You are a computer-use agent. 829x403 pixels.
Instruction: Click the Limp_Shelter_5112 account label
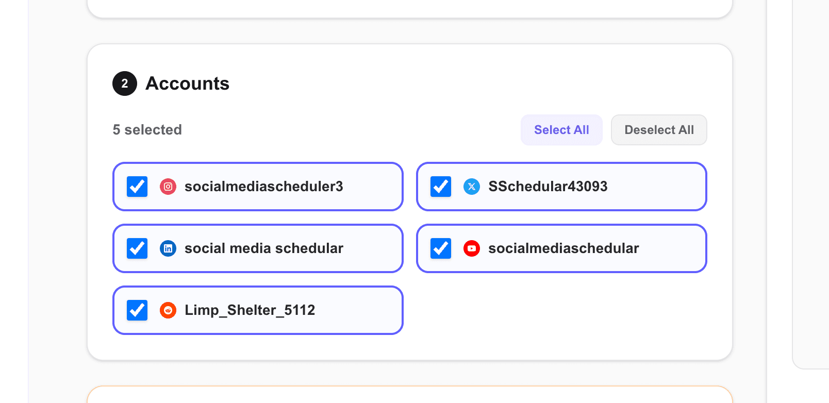[250, 310]
